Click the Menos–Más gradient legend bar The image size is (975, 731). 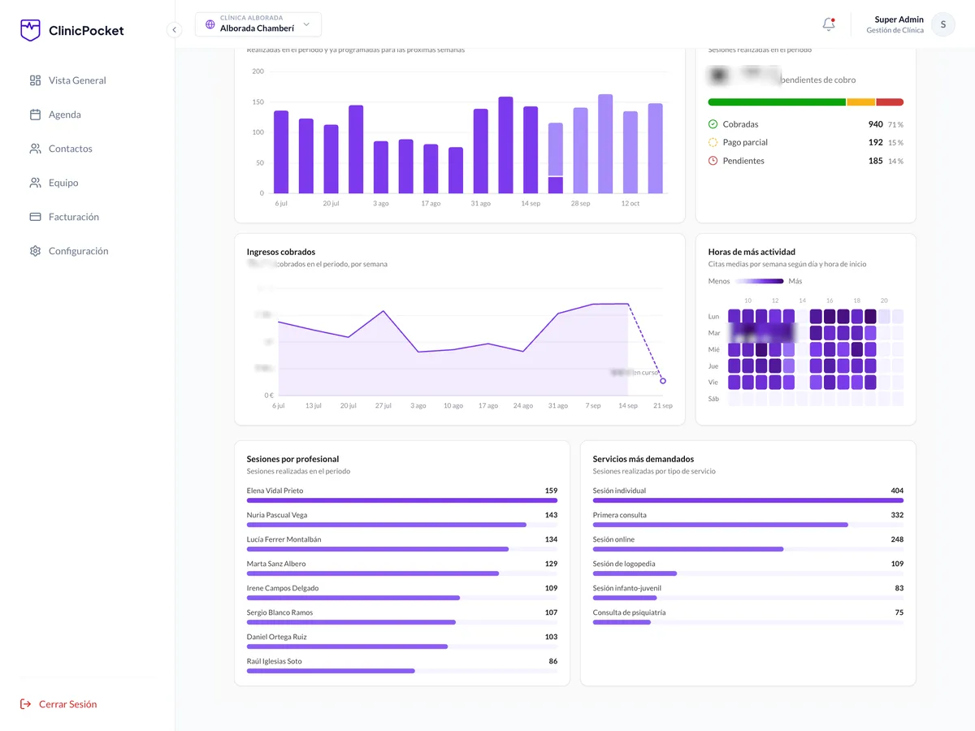click(760, 281)
